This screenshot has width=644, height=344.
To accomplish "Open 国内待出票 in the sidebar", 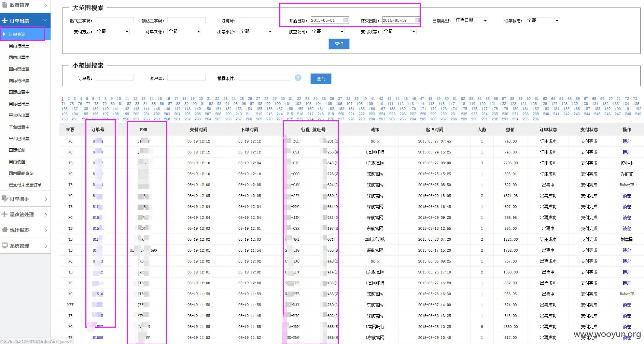I will (19, 46).
